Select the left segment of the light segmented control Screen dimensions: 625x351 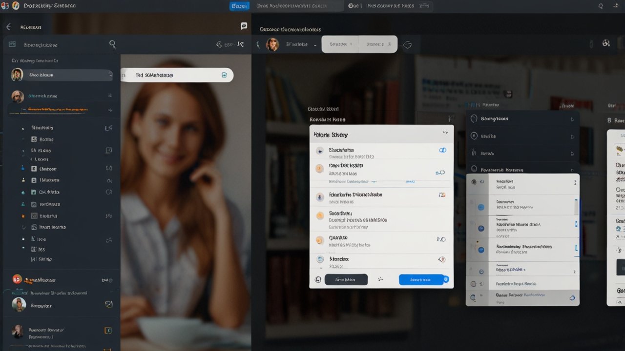340,44
